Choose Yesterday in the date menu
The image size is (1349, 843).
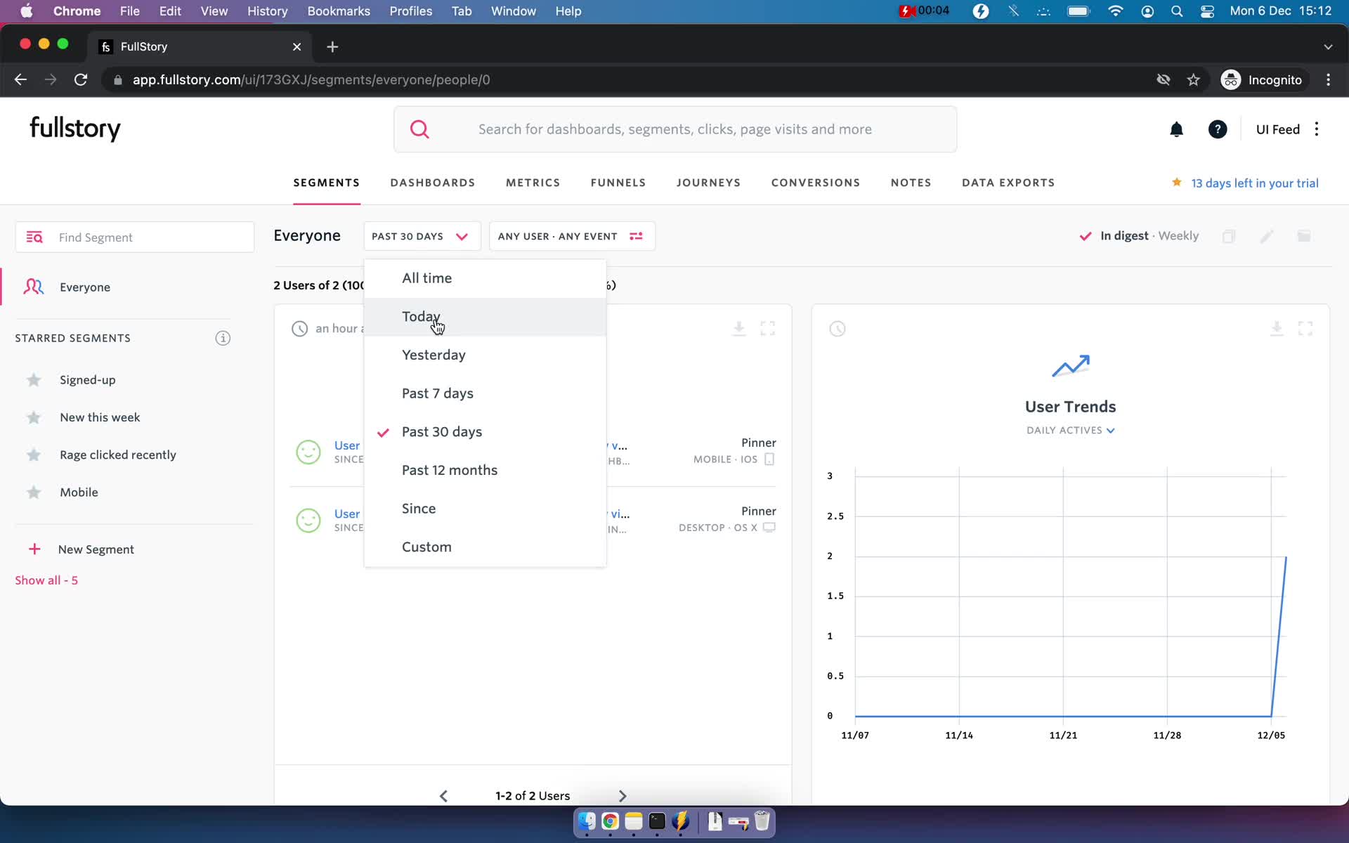tap(485, 355)
